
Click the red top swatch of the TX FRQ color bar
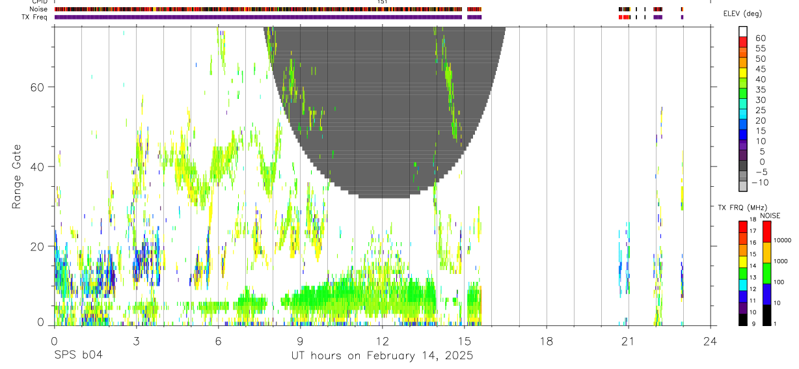(x=743, y=227)
